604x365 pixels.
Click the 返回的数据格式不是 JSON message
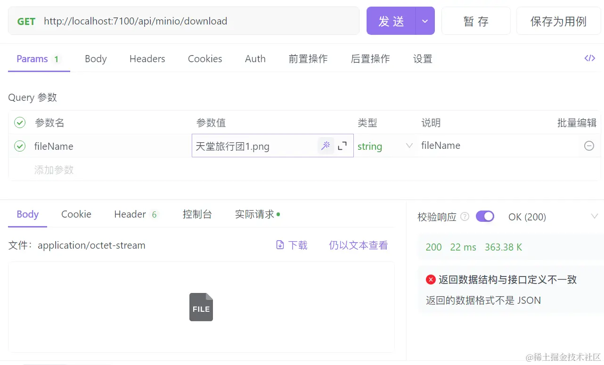pyautogui.click(x=483, y=300)
